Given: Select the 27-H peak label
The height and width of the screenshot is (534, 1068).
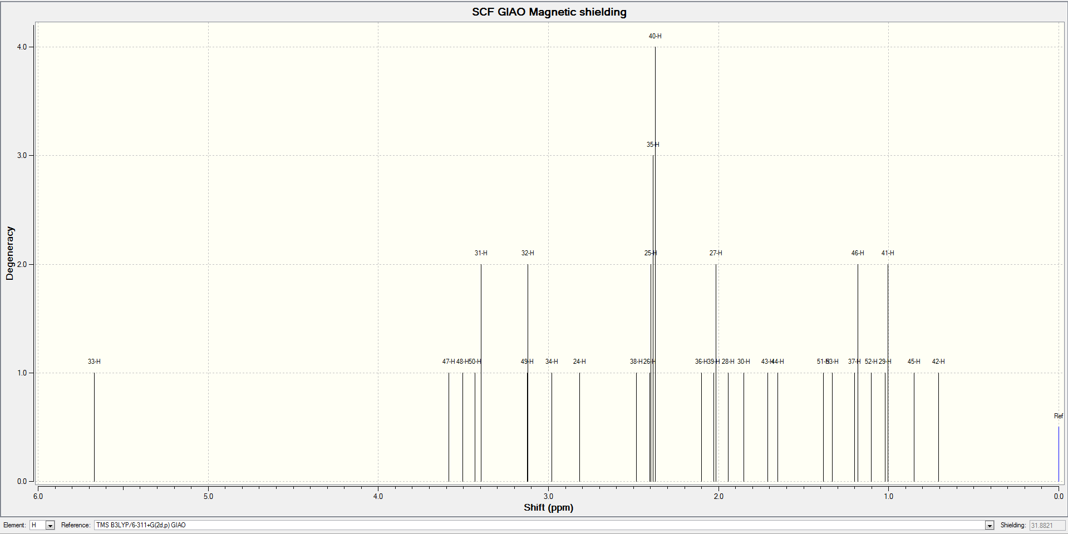Looking at the screenshot, I should (x=716, y=253).
